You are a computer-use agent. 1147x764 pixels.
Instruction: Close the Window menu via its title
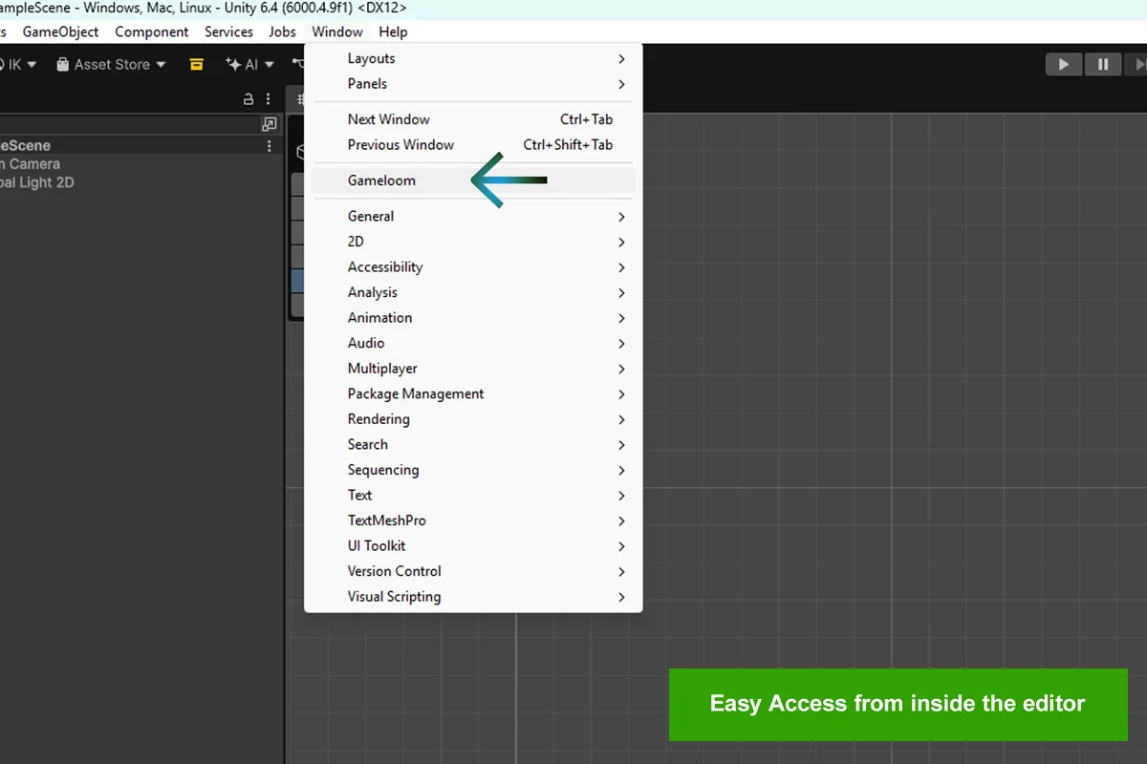pyautogui.click(x=337, y=32)
